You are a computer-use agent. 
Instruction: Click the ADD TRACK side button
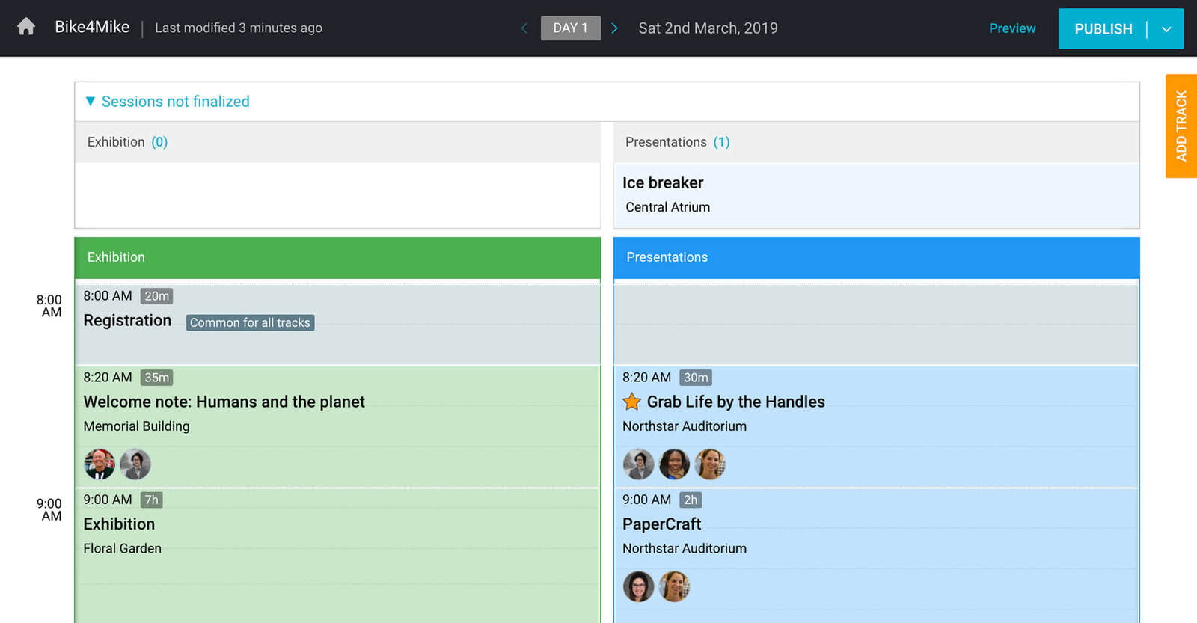pyautogui.click(x=1181, y=126)
